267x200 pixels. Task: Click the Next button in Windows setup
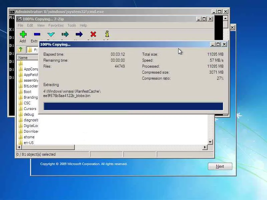pyautogui.click(x=220, y=166)
